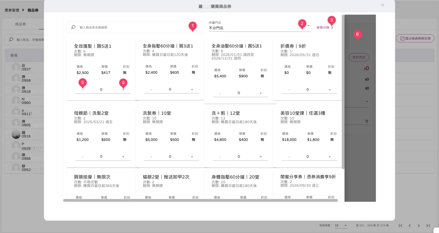Click the 支付方式 button
This screenshot has height=233, width=439.
(359, 57)
